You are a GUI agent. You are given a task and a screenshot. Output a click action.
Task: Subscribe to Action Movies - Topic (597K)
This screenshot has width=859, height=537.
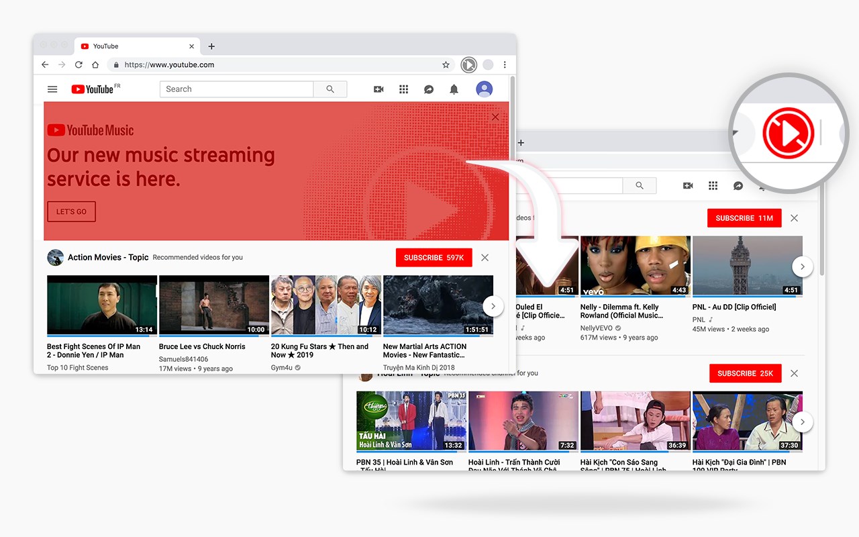tap(434, 258)
